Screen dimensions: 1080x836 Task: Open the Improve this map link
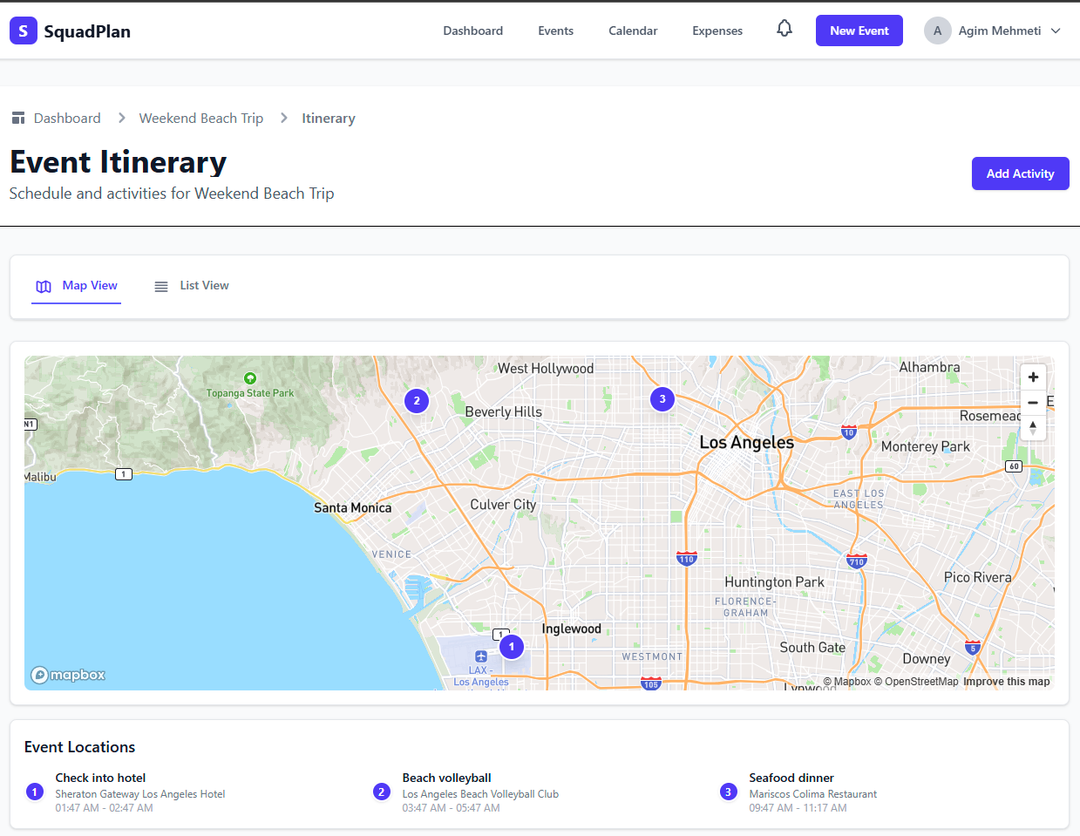1007,681
